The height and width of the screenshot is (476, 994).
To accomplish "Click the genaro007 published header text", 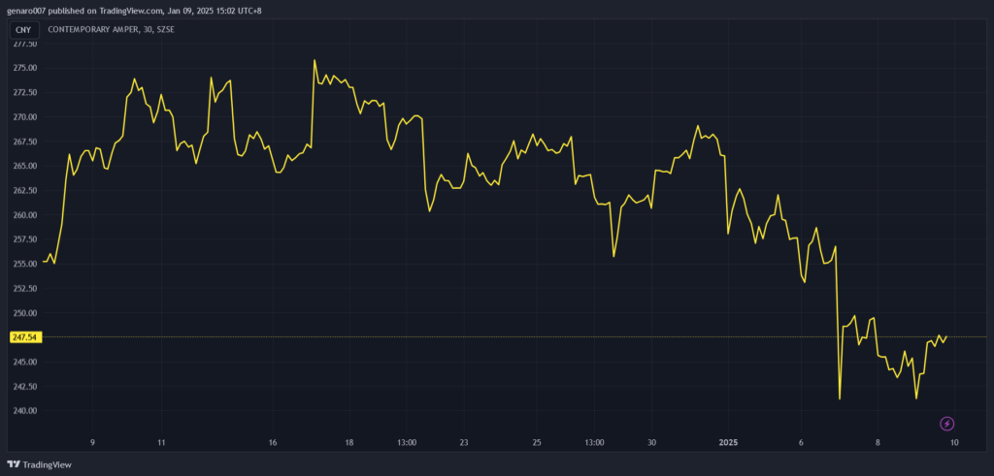I will (133, 10).
